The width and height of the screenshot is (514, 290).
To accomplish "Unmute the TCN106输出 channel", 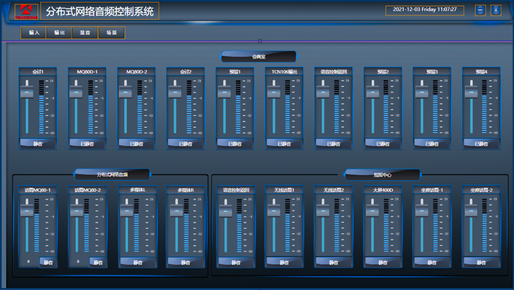I will [284, 143].
